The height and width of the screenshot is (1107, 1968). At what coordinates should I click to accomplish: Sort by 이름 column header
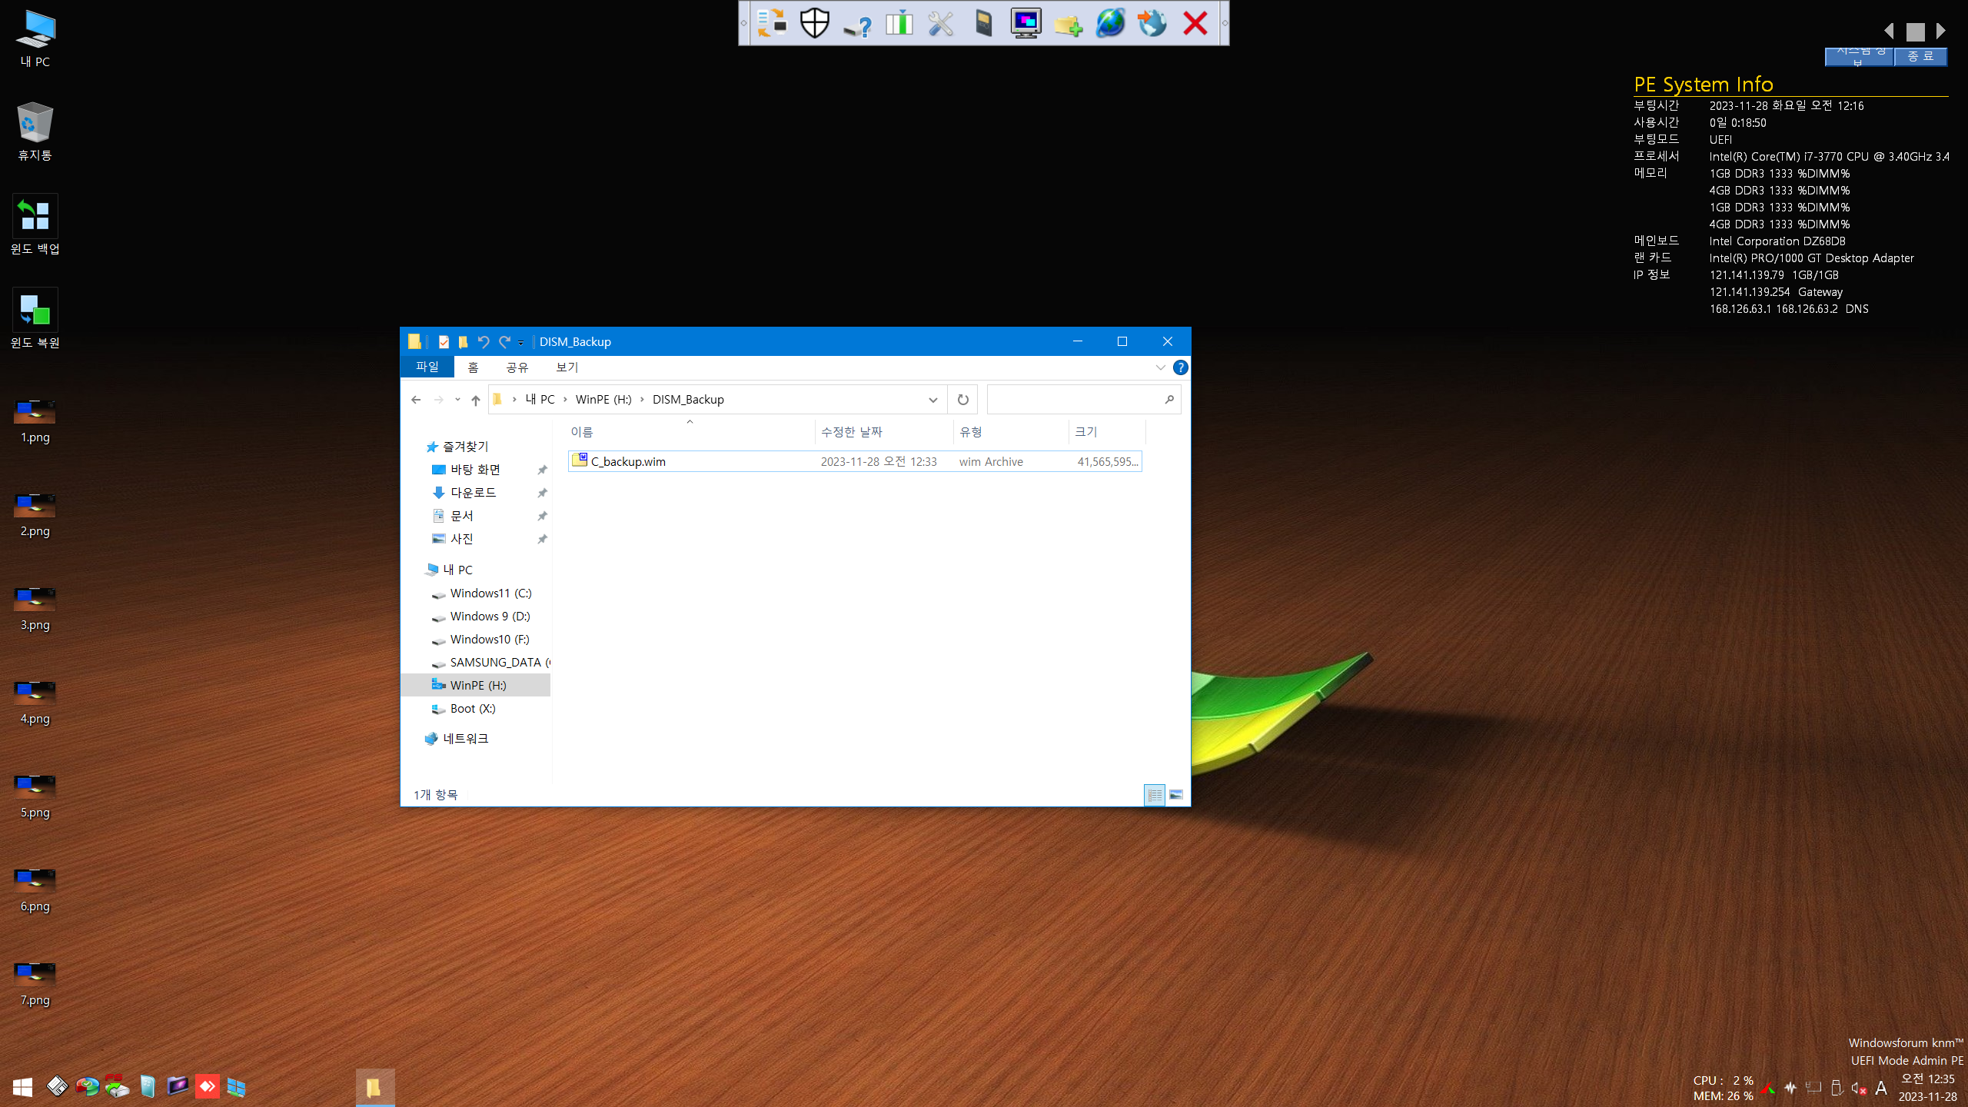point(690,432)
